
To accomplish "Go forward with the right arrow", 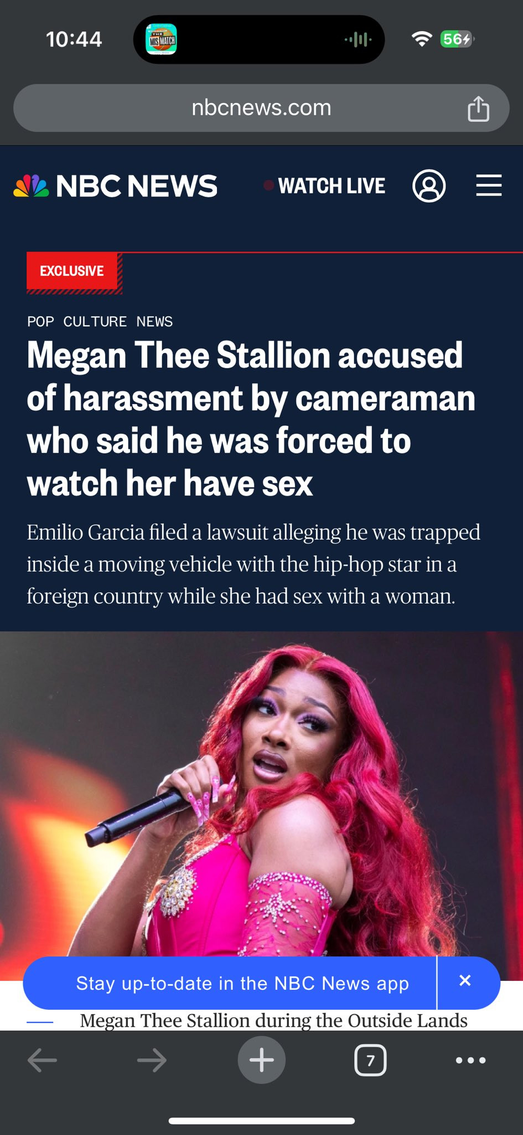I will [152, 1060].
